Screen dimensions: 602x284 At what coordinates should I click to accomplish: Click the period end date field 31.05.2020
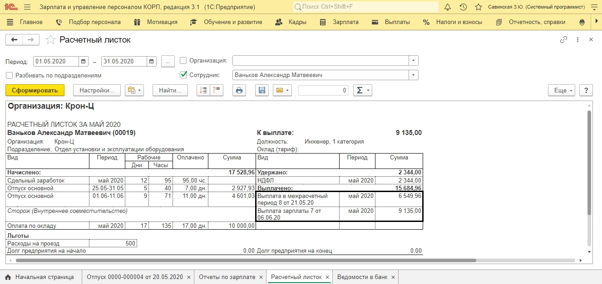[x=124, y=61]
